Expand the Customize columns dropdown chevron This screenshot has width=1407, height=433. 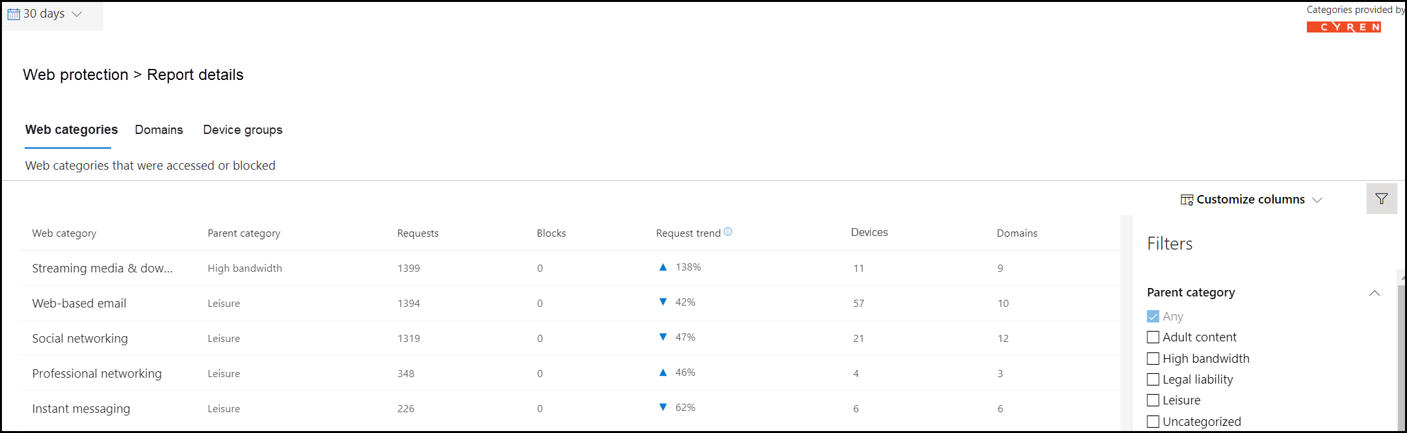click(1317, 200)
